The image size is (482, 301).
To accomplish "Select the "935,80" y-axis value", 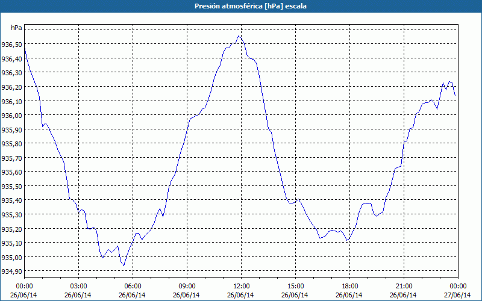I will pos(11,144).
